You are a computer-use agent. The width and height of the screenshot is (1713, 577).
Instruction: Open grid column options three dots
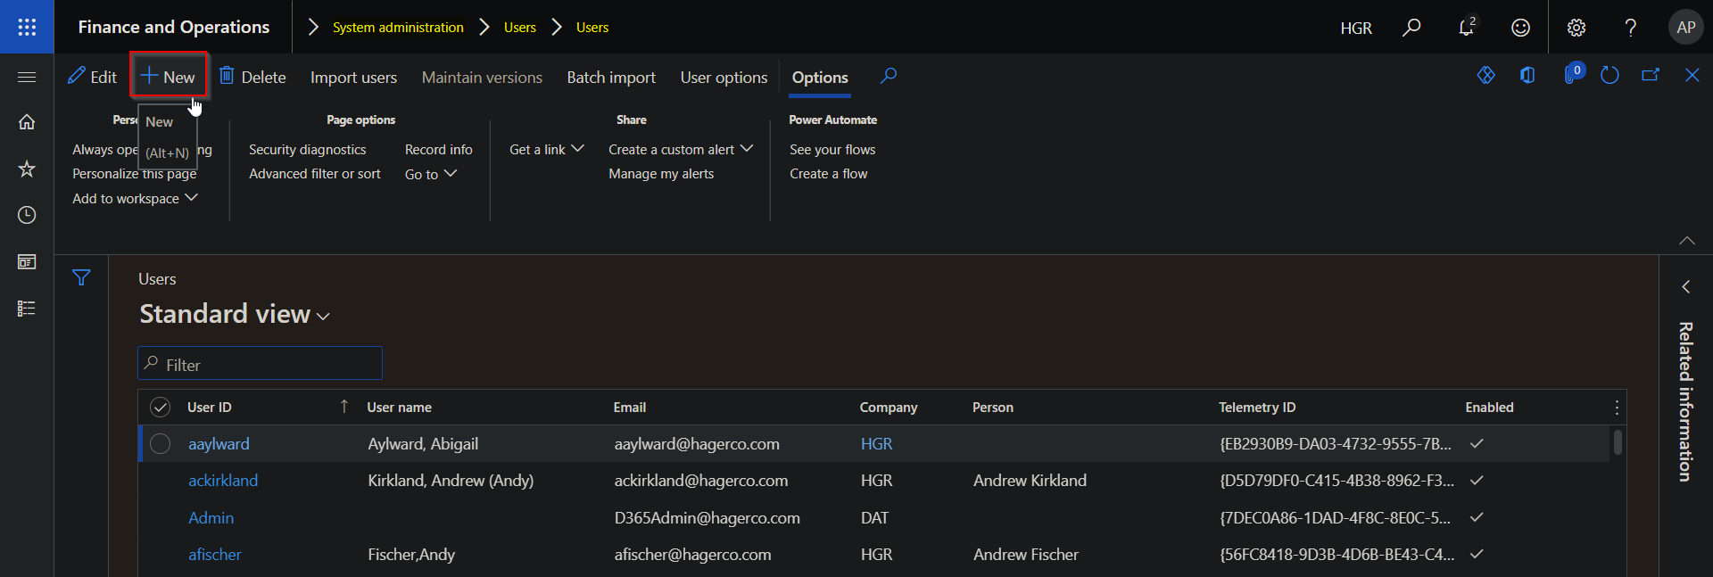tap(1616, 408)
